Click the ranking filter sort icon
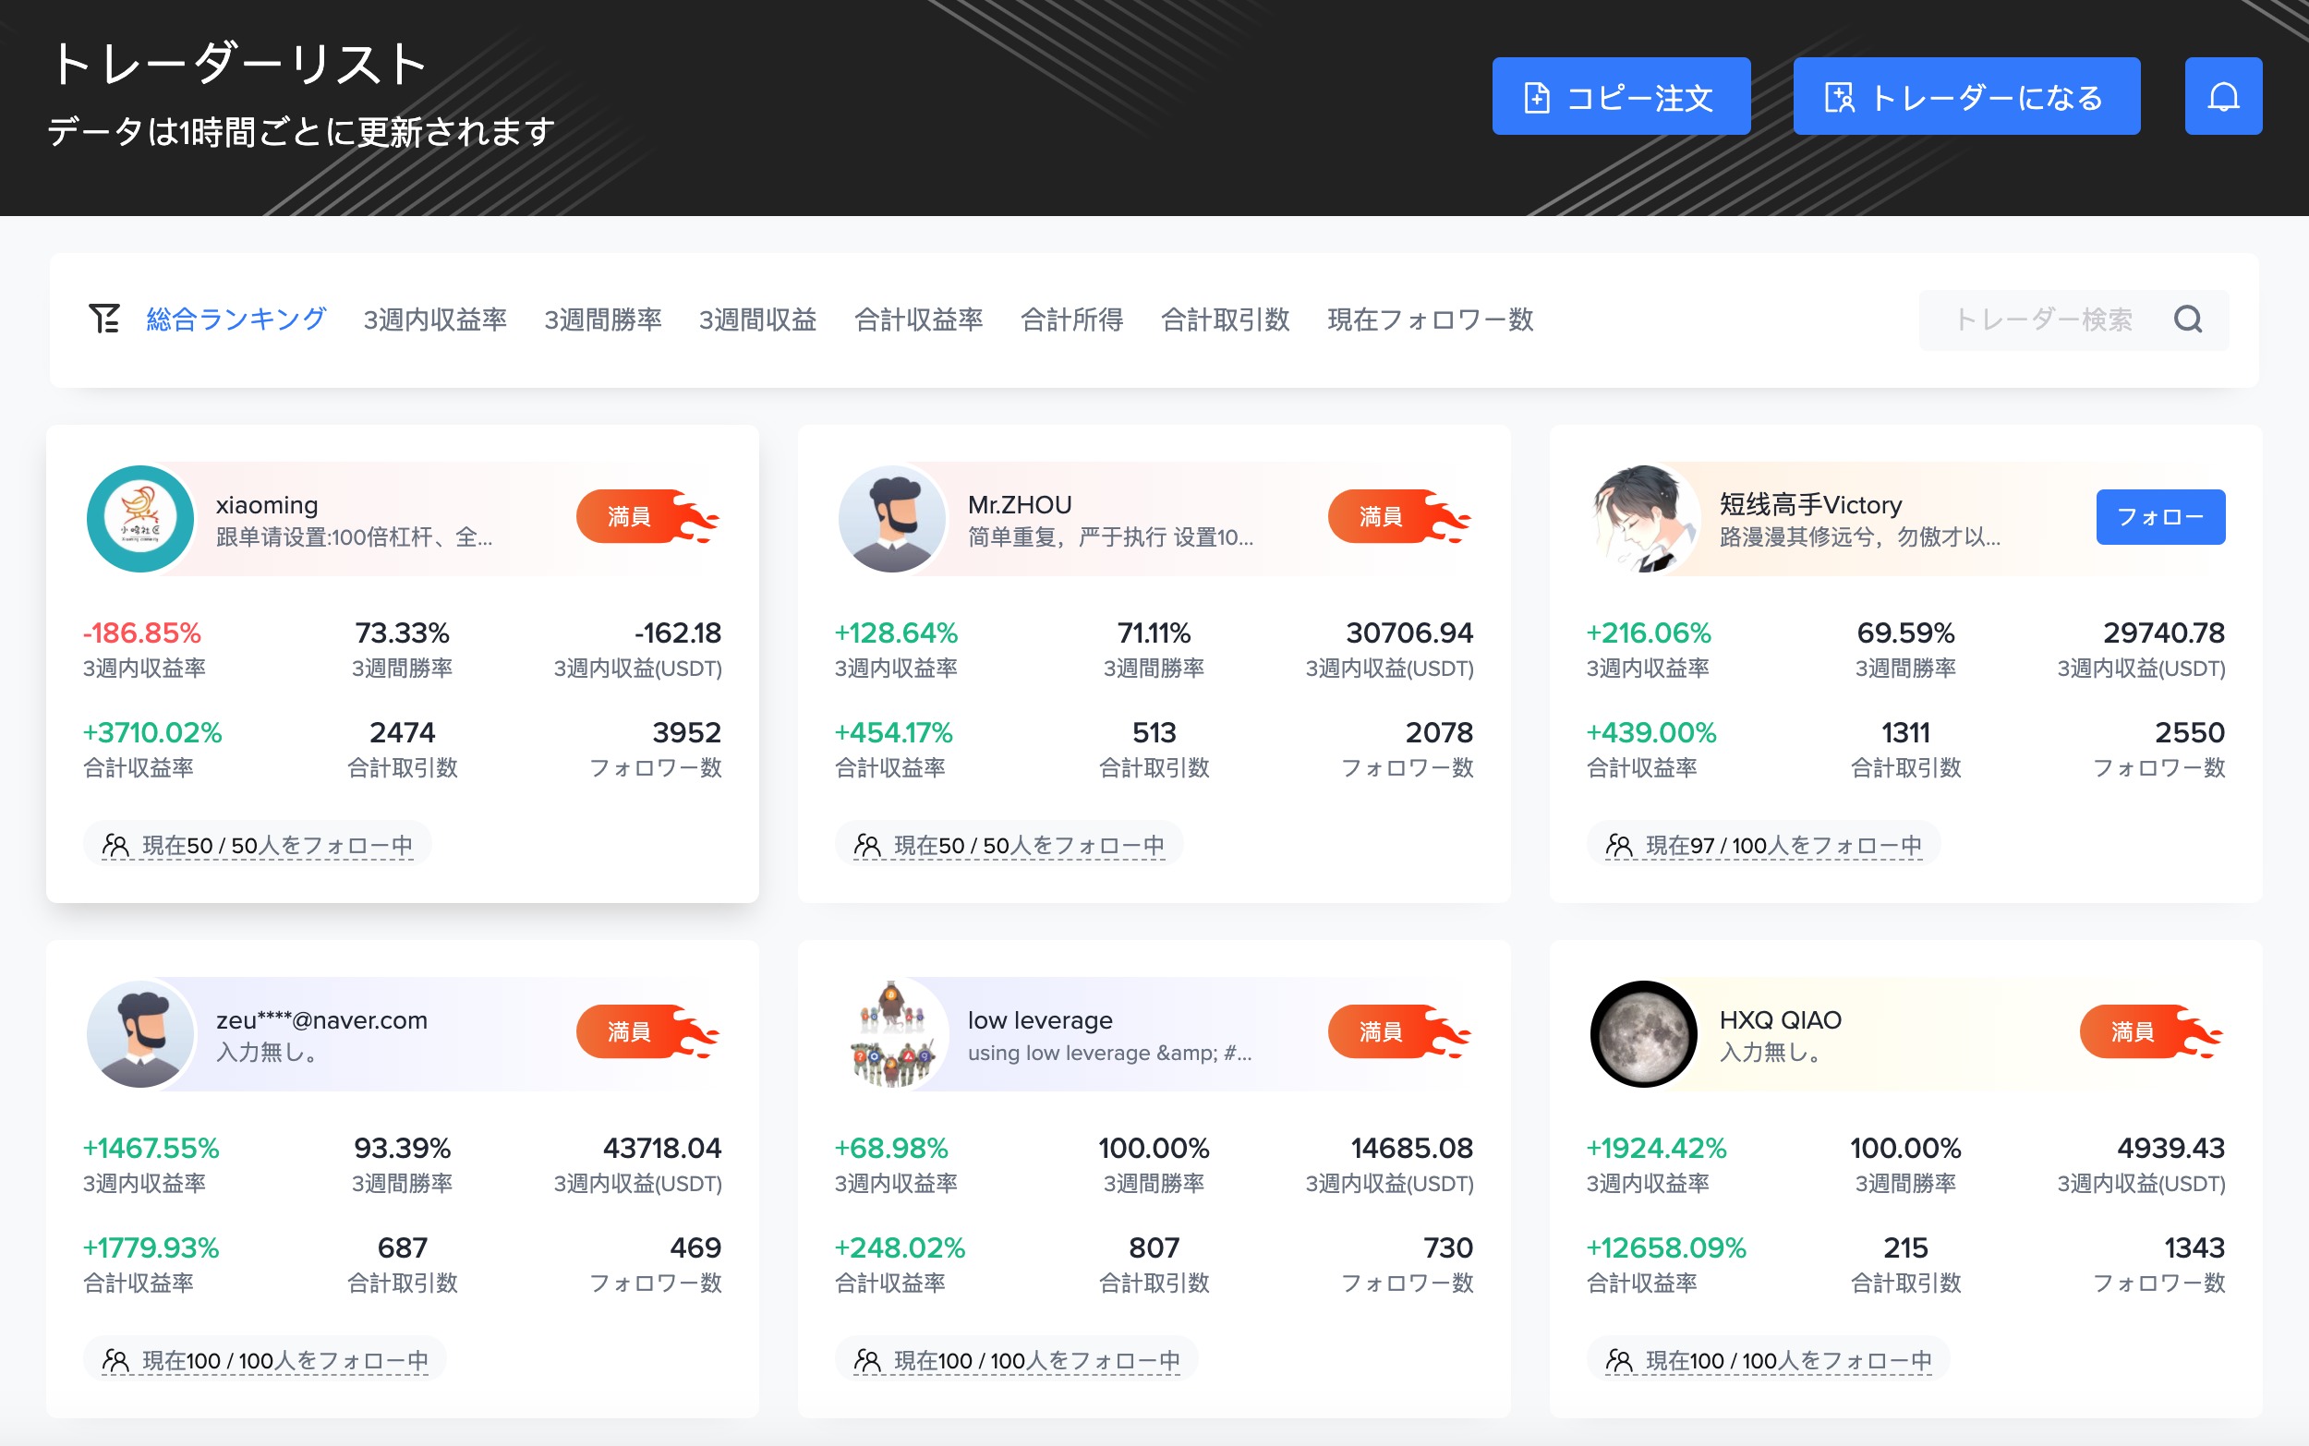The width and height of the screenshot is (2309, 1446). pos(104,319)
